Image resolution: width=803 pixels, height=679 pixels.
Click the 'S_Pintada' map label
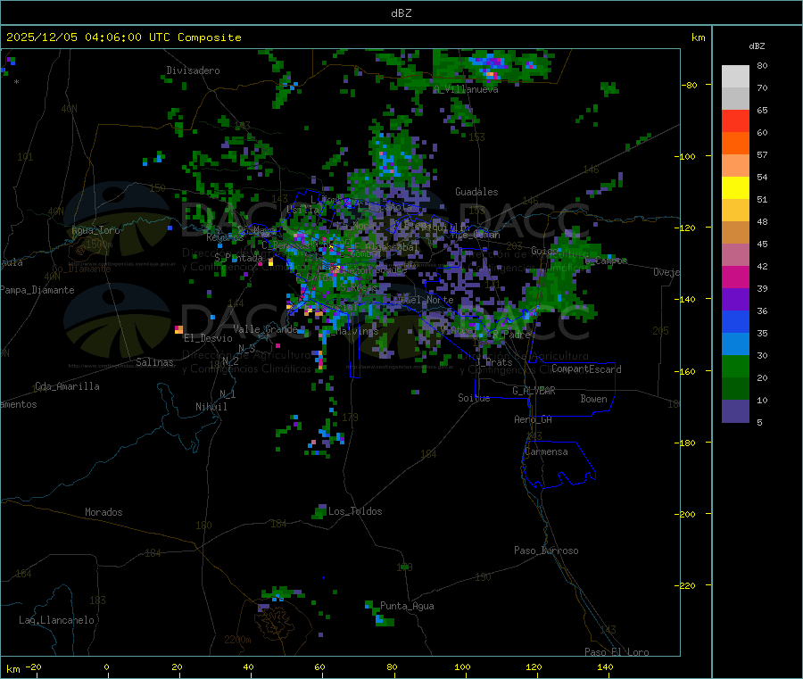point(238,258)
